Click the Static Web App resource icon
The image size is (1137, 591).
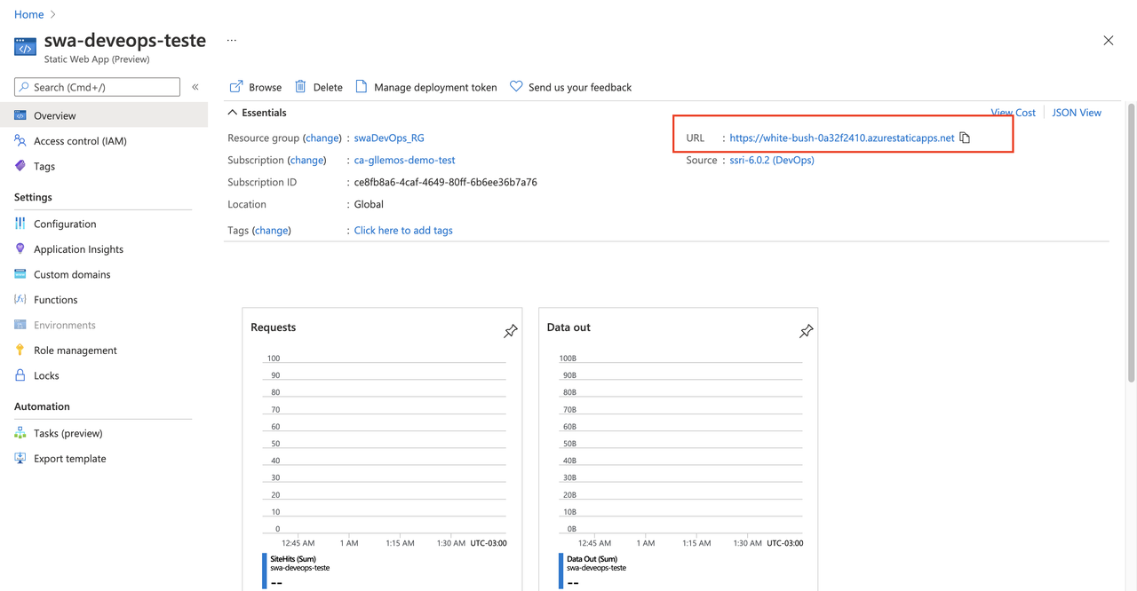click(25, 47)
